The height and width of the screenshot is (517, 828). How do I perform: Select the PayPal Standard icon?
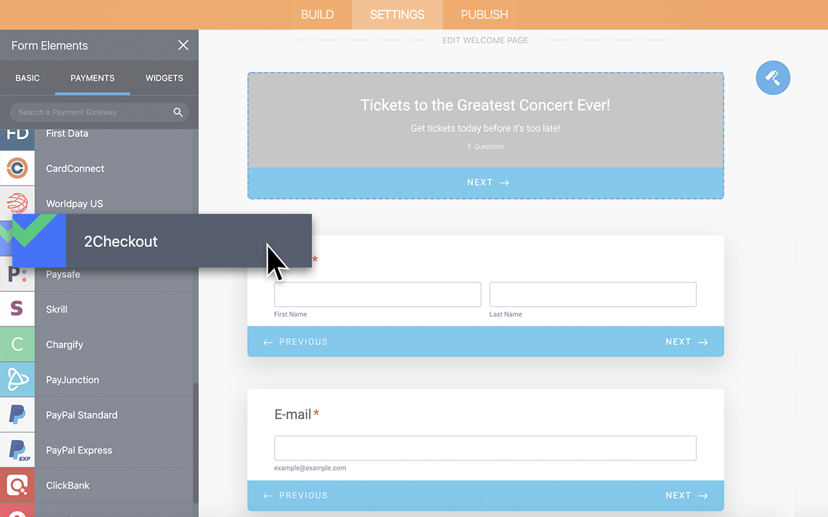click(x=17, y=414)
